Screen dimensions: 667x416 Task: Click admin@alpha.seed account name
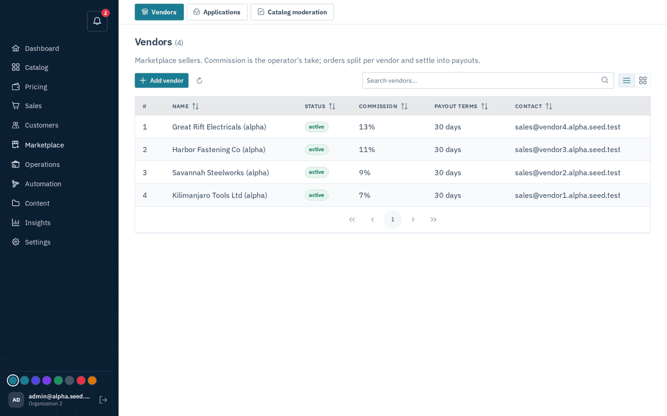point(59,396)
